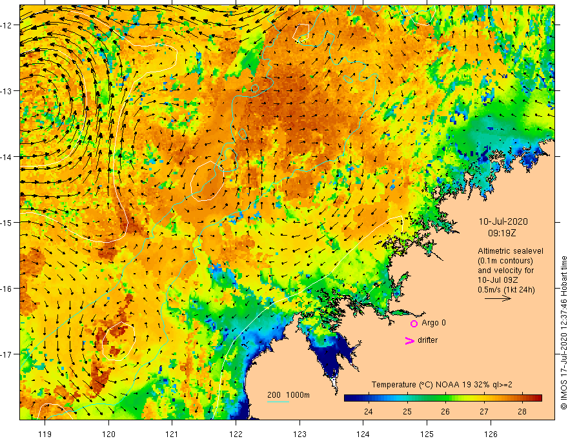The height and width of the screenshot is (439, 568).
Task: Select the time label 09:19Z
Action: pyautogui.click(x=502, y=233)
